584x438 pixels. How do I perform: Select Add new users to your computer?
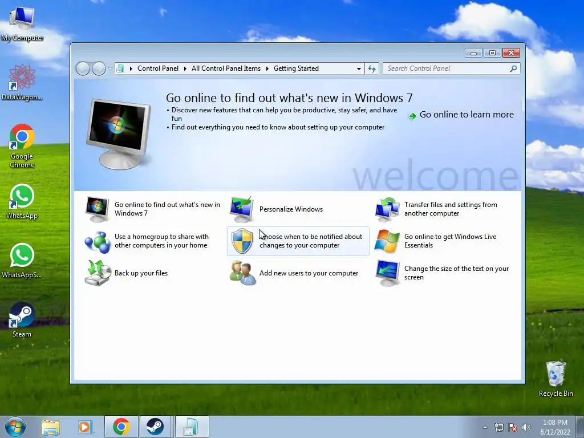point(309,273)
